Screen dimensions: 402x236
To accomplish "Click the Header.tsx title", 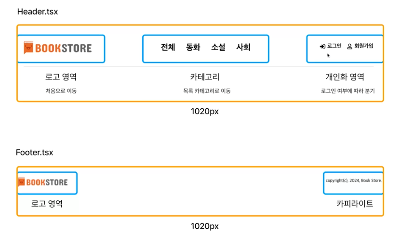I will [x=38, y=12].
